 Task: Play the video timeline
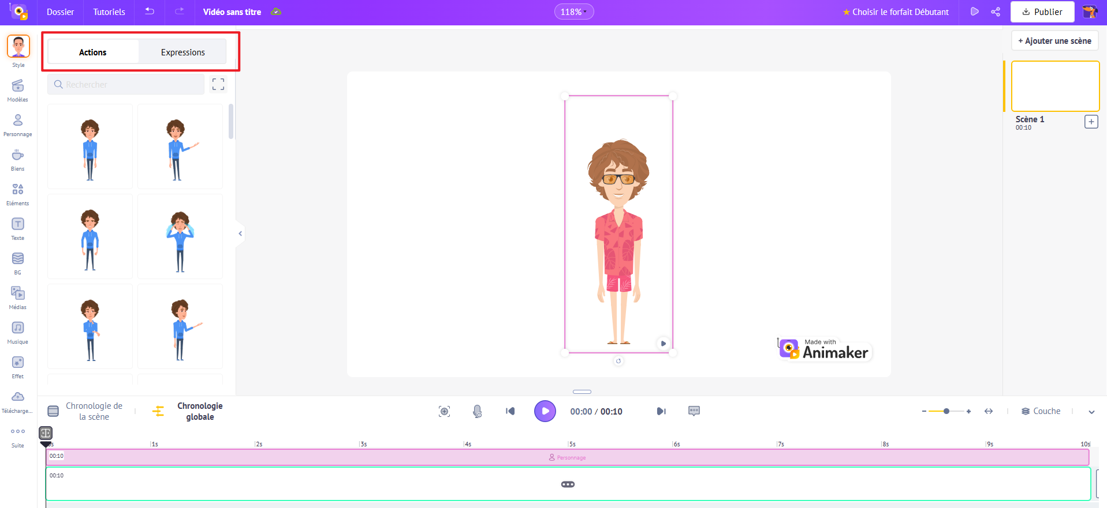[x=545, y=411]
